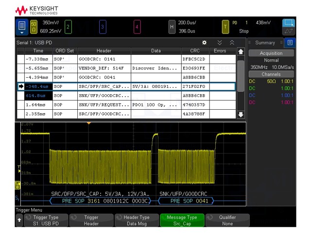Click the Time column header
This screenshot has width=311, height=233.
pos(38,51)
